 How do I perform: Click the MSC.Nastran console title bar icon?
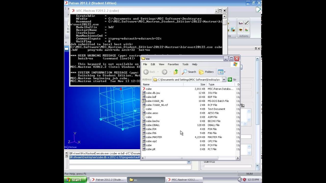[x=73, y=11]
